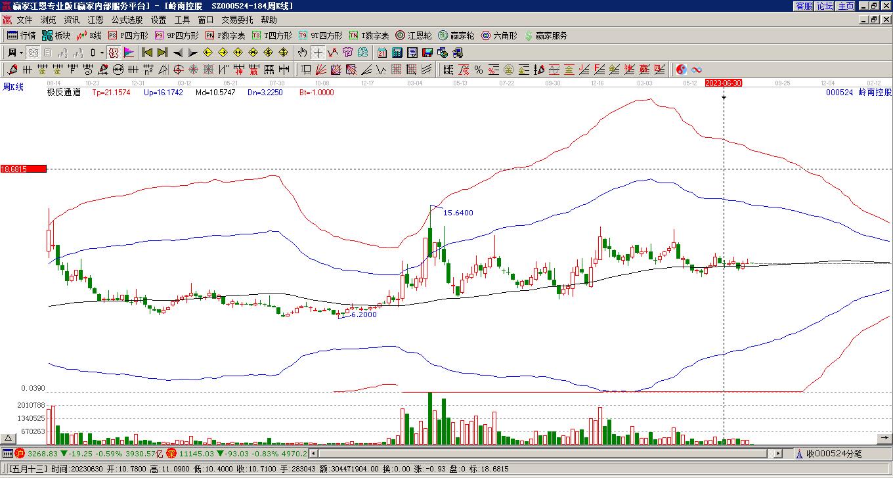893x478 pixels.
Task: Open the 板块 sector view
Action: [56, 35]
